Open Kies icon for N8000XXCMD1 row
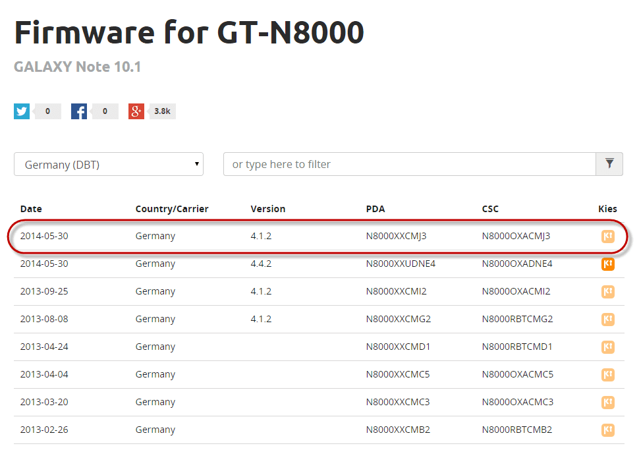 coord(607,347)
